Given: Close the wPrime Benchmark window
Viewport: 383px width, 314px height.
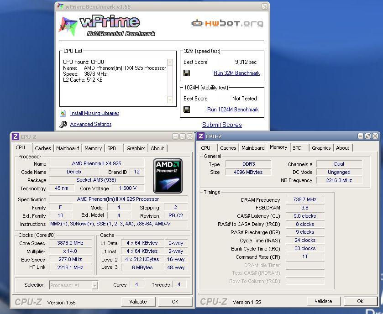Looking at the screenshot, I should 264,6.
